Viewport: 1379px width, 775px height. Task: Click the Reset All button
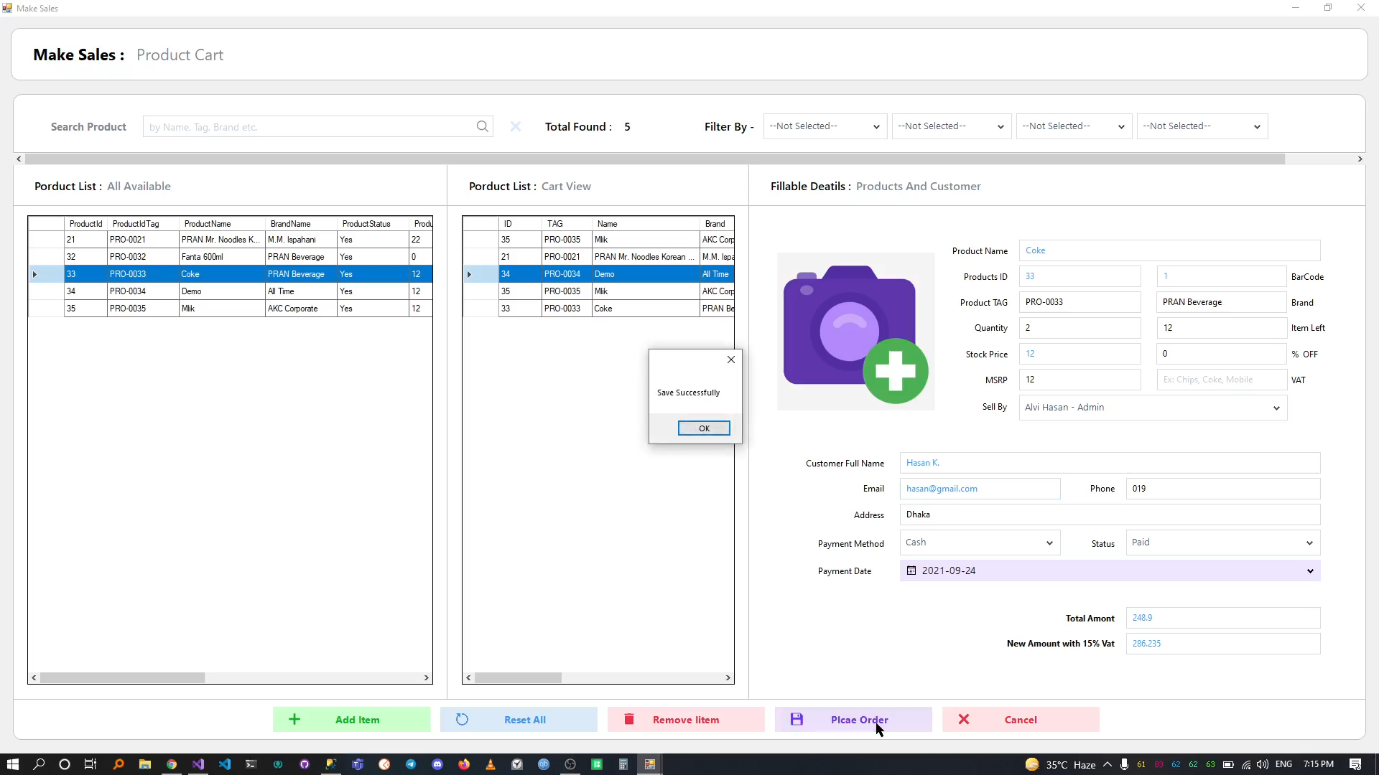click(x=518, y=720)
